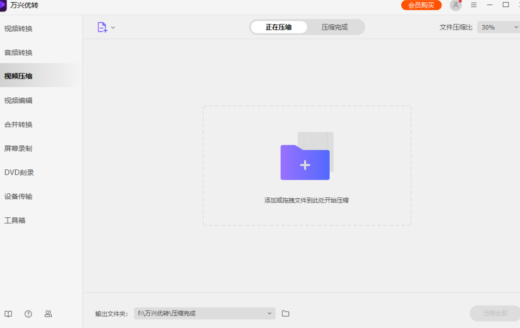Open the user account avatar icon
This screenshot has width=520, height=328.
pos(455,5)
